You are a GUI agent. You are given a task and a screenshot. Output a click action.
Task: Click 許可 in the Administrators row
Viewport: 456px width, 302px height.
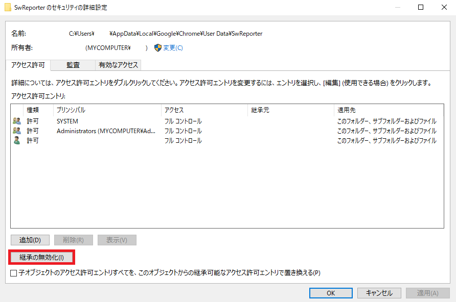click(33, 131)
